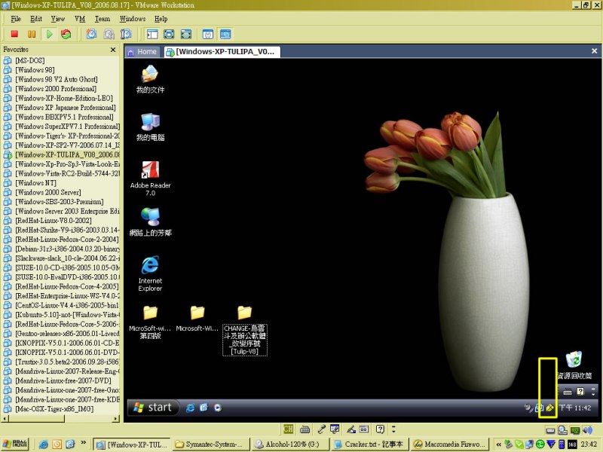Open the Help menu

point(161,19)
